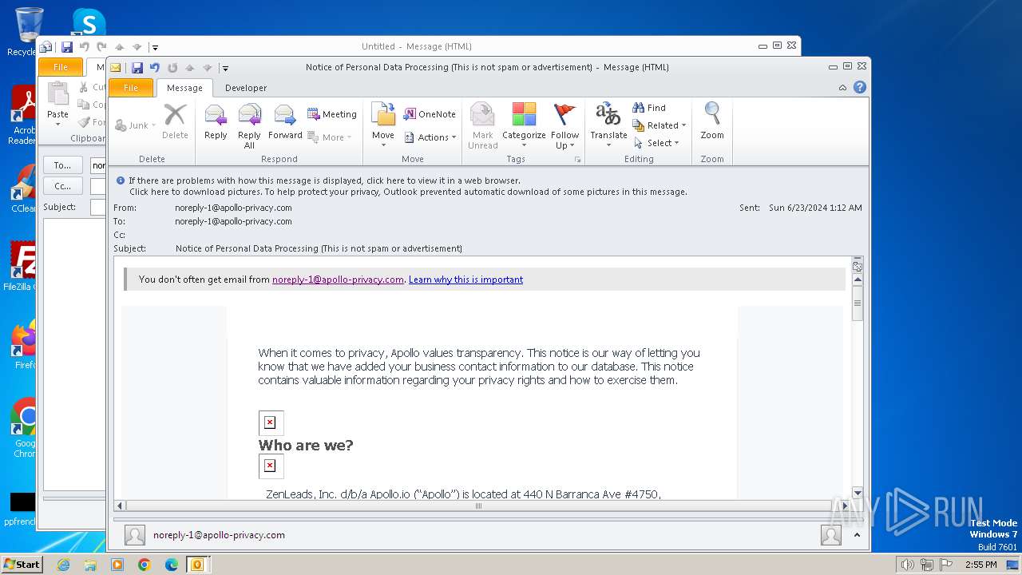Open the Tags group dialog launcher
Viewport: 1022px width, 575px height.
click(x=577, y=160)
